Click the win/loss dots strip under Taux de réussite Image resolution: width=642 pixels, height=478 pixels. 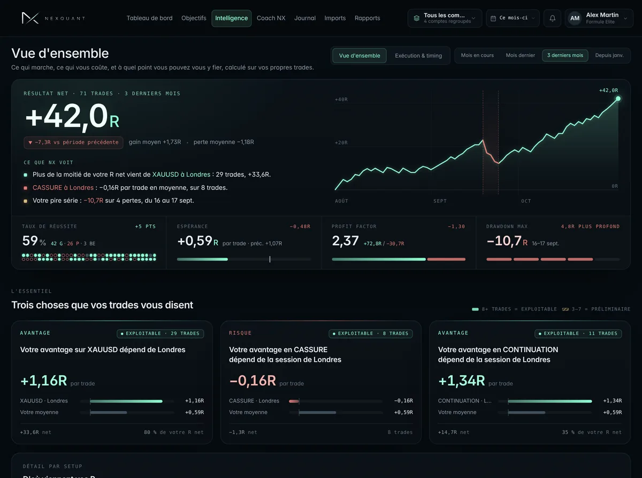pyautogui.click(x=89, y=257)
